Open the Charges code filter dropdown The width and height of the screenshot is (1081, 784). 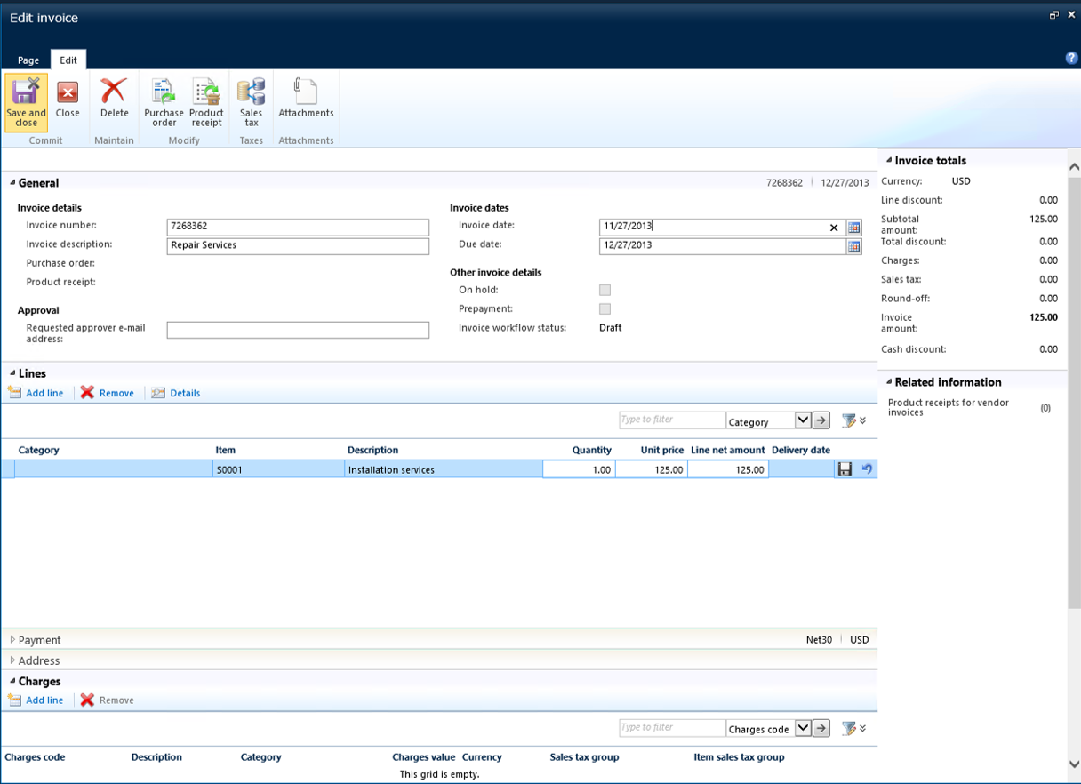803,728
